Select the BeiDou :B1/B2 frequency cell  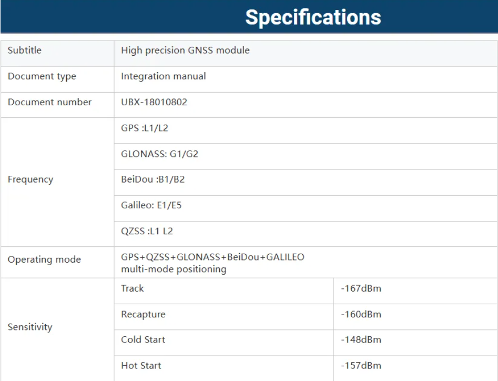click(x=153, y=179)
